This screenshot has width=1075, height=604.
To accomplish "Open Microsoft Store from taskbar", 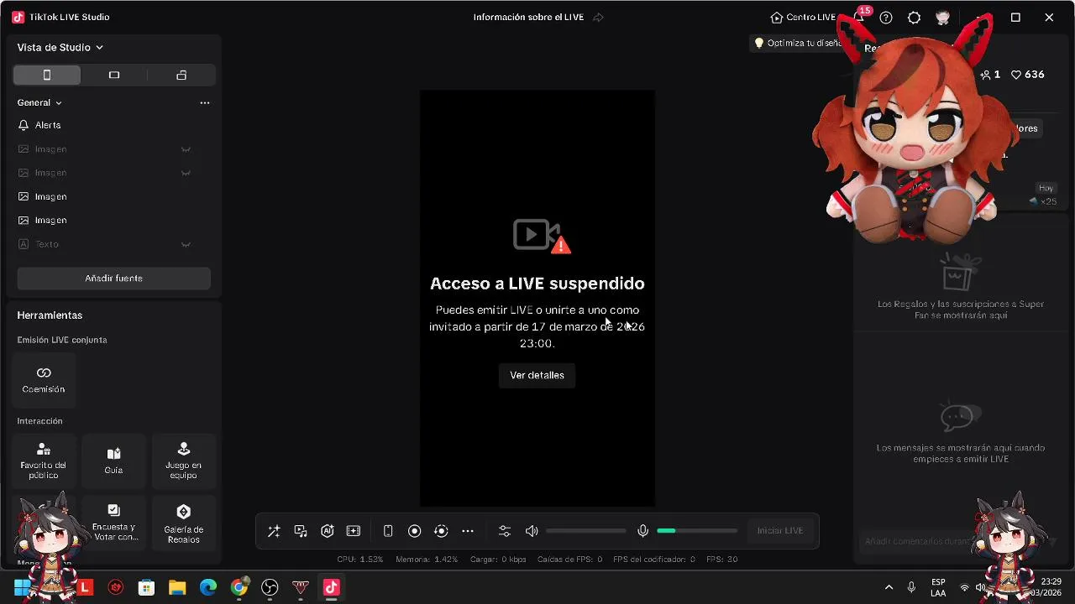I will (146, 587).
